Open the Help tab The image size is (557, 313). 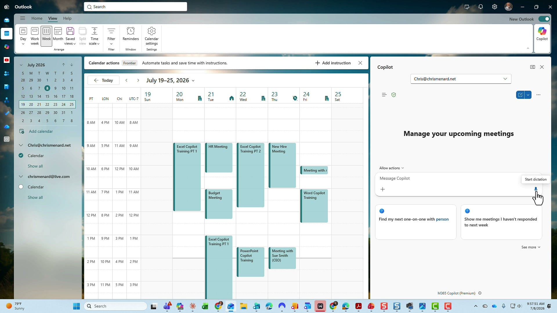click(67, 18)
